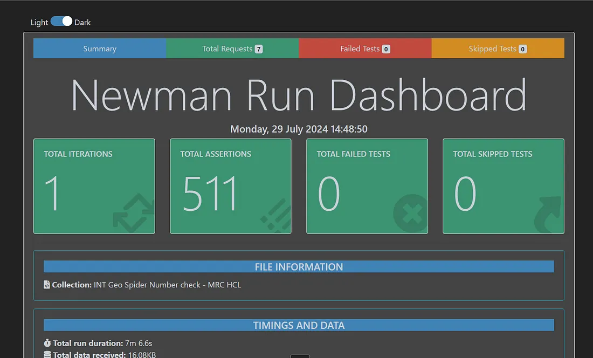Click the Total Assertions value 511

coord(210,193)
